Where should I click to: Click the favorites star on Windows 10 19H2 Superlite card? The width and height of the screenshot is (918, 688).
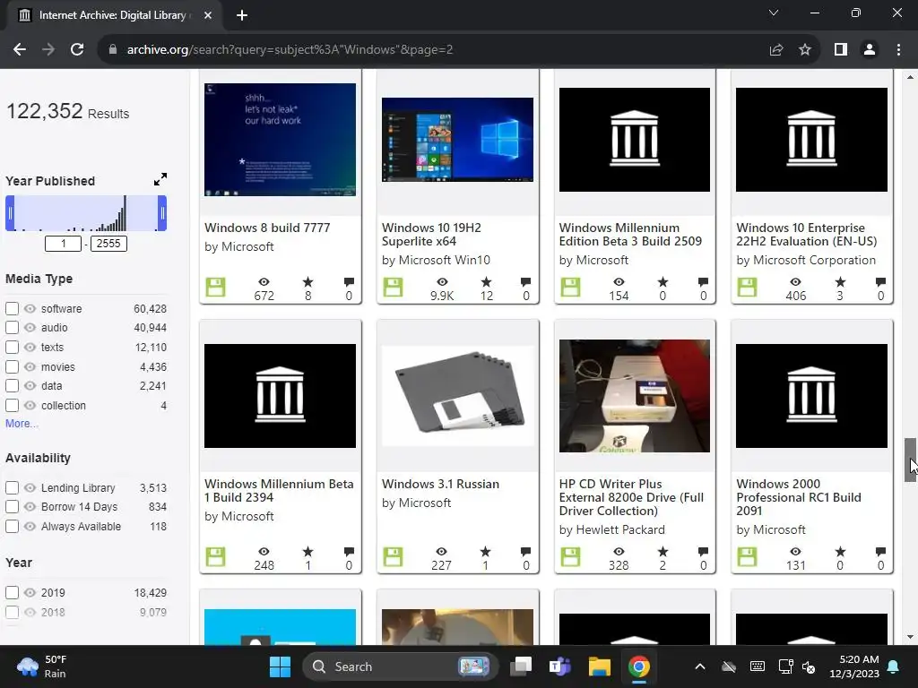tap(486, 282)
